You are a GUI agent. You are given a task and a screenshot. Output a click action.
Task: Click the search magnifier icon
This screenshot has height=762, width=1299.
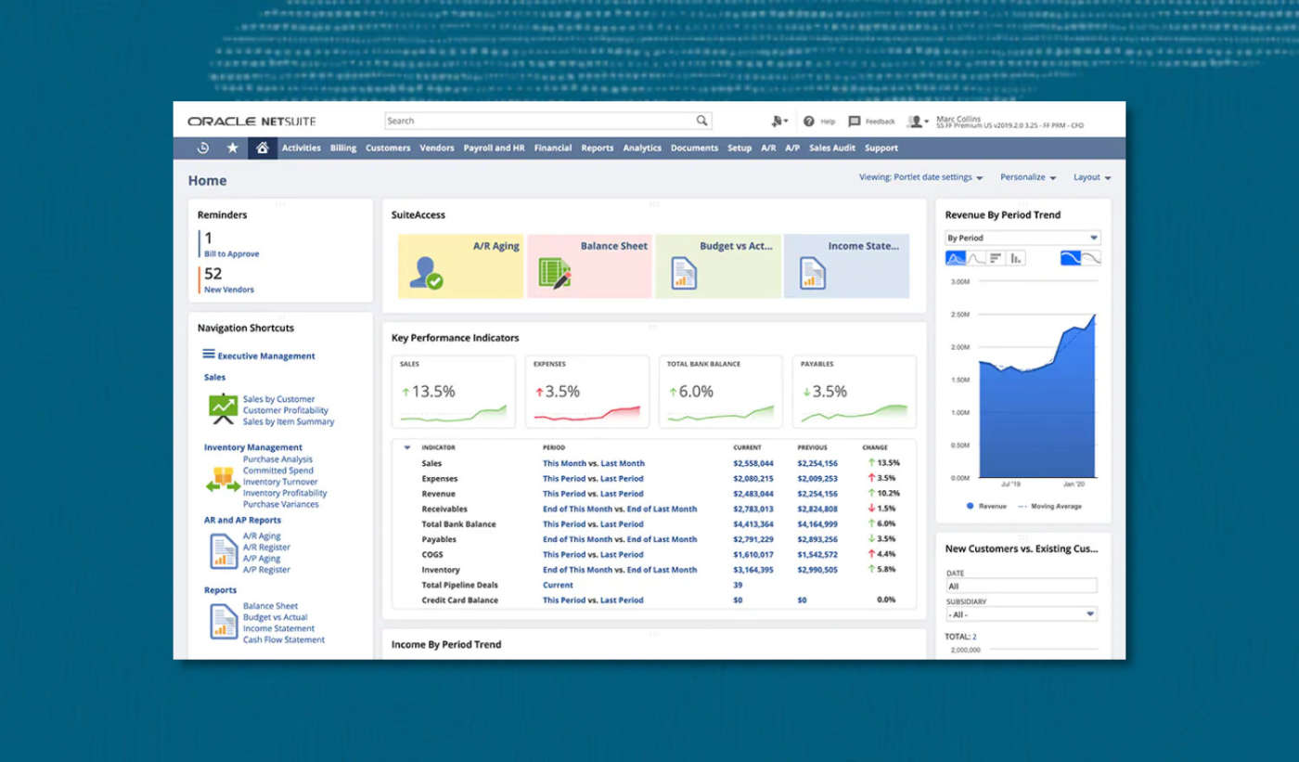(701, 121)
